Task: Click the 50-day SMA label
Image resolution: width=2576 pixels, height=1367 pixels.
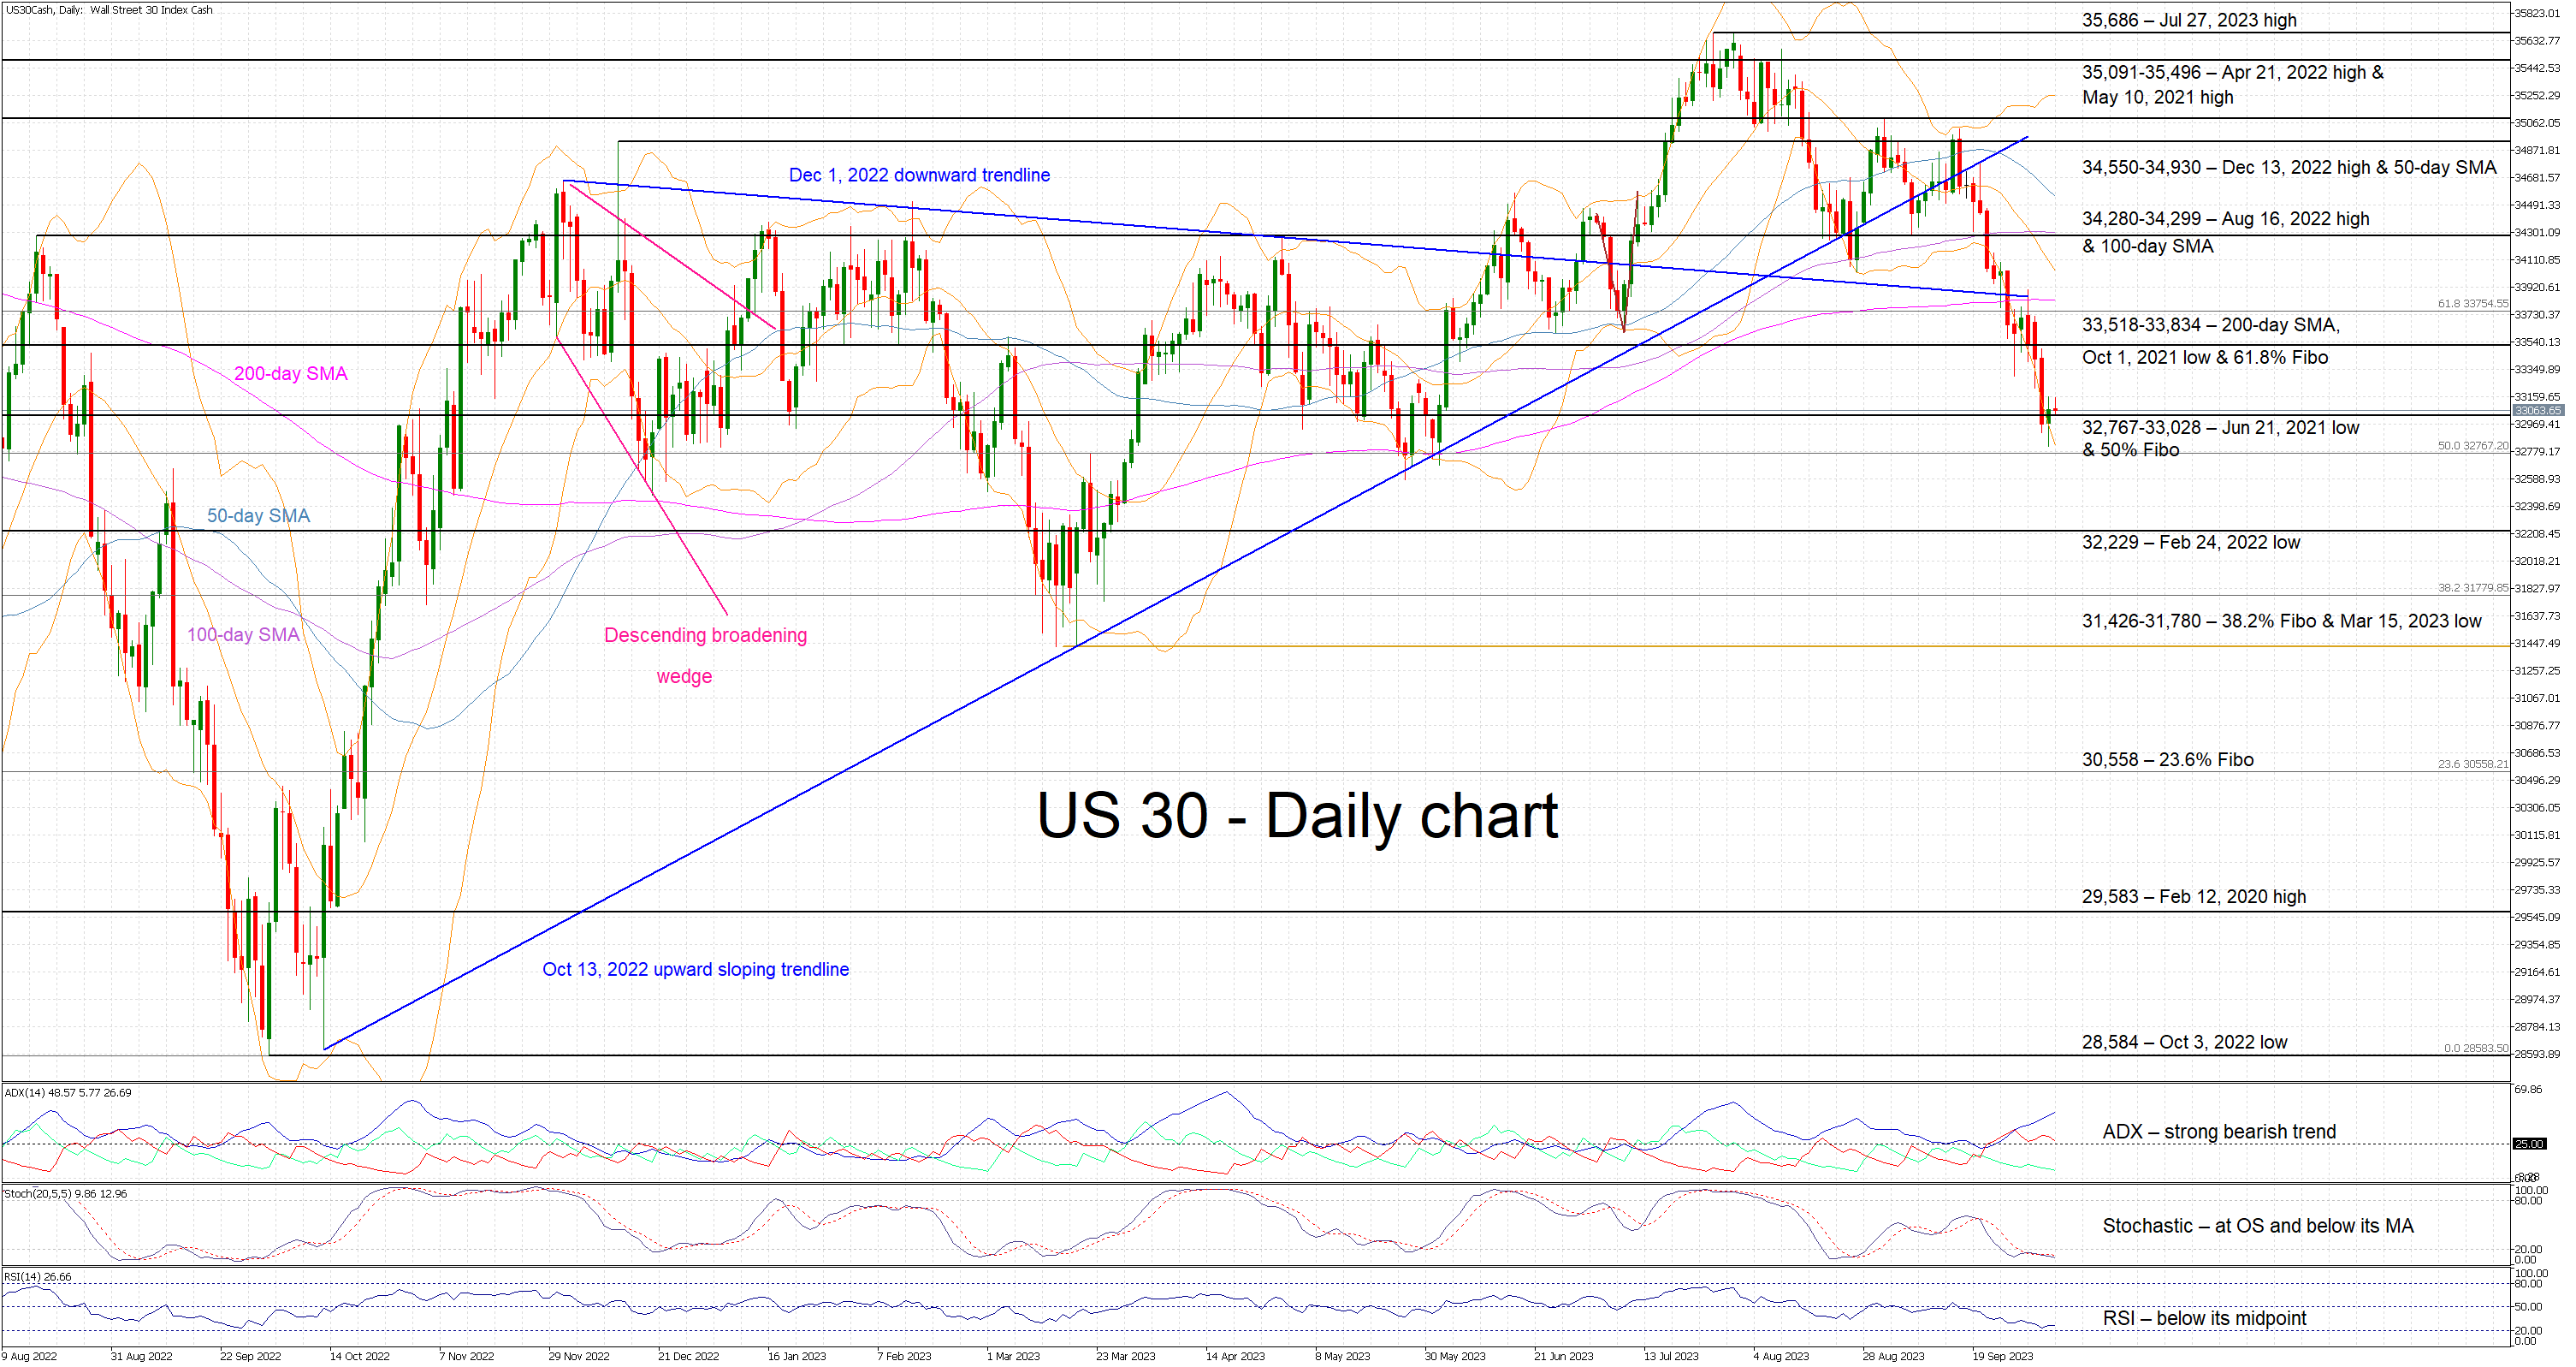Action: click(258, 515)
